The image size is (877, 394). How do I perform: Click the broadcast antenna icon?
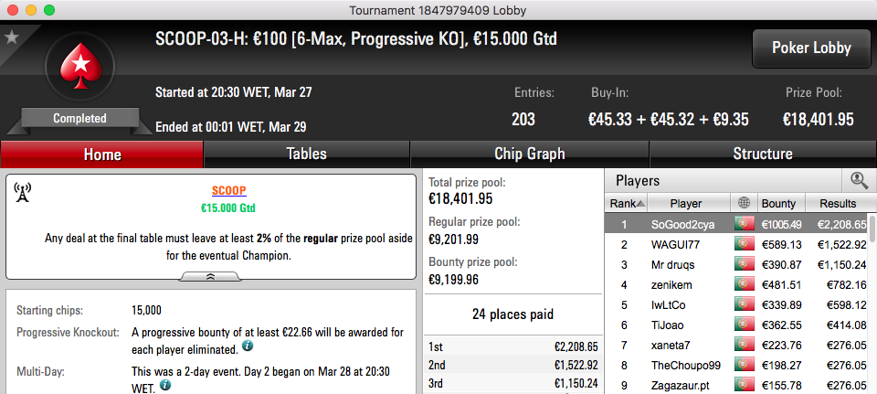point(22,192)
